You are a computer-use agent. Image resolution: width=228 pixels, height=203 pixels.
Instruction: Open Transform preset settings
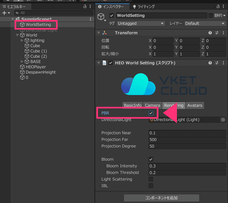[217, 33]
